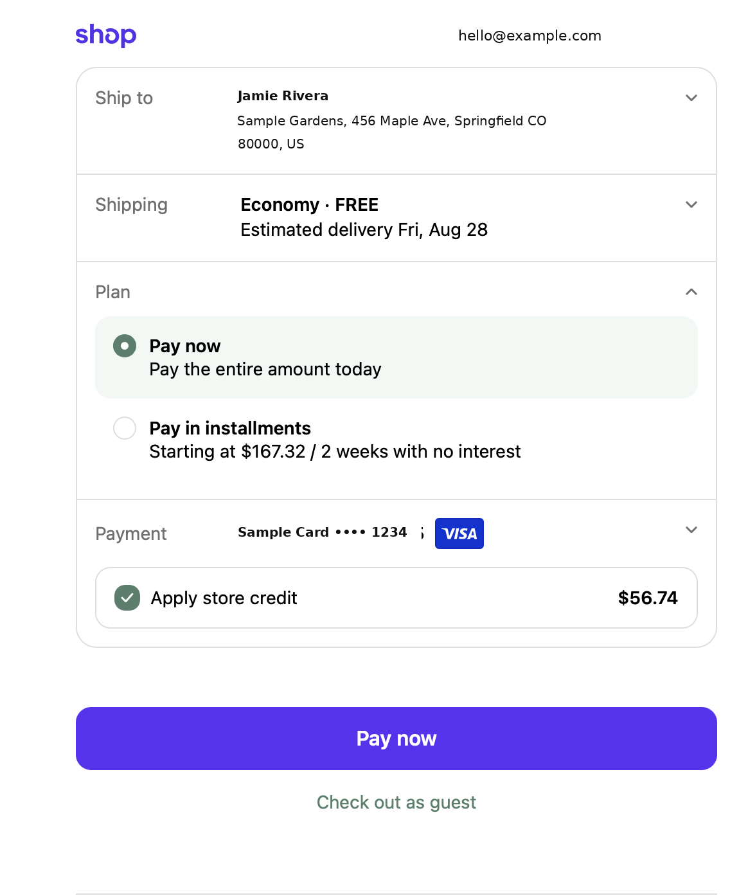
Task: Expand the Shipping options chevron
Action: tap(691, 204)
